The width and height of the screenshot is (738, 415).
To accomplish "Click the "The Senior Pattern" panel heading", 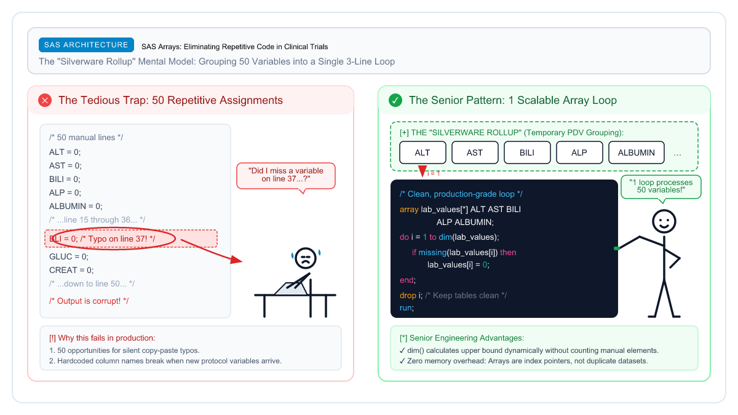I will coord(513,100).
